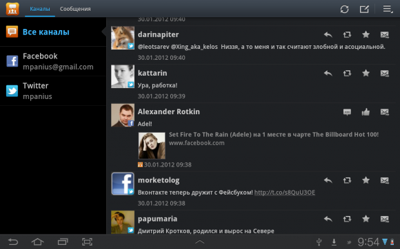Select the Facebook mpanius@gmail.com channel

coord(53,61)
